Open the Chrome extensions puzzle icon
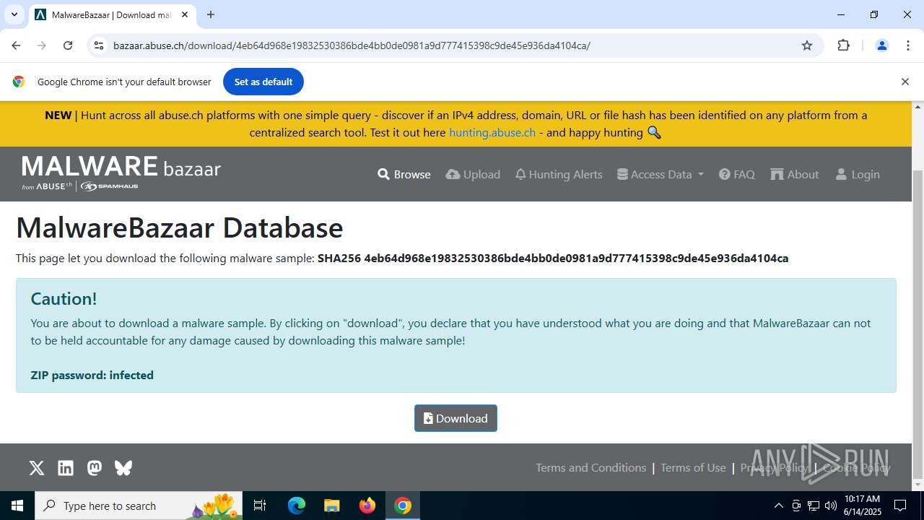924x520 pixels. [x=843, y=45]
